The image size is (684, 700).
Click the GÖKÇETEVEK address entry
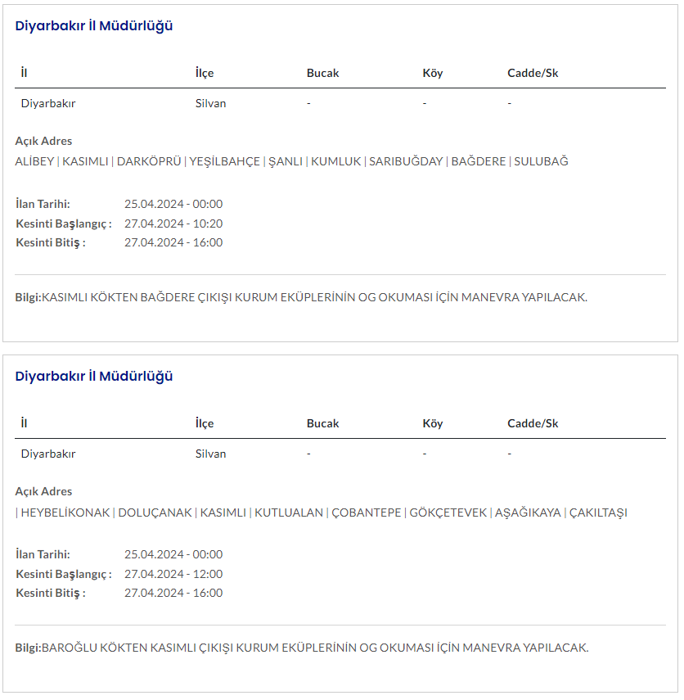(448, 513)
